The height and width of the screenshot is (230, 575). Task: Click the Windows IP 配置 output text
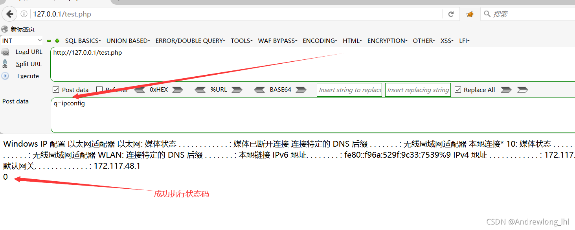[34, 144]
